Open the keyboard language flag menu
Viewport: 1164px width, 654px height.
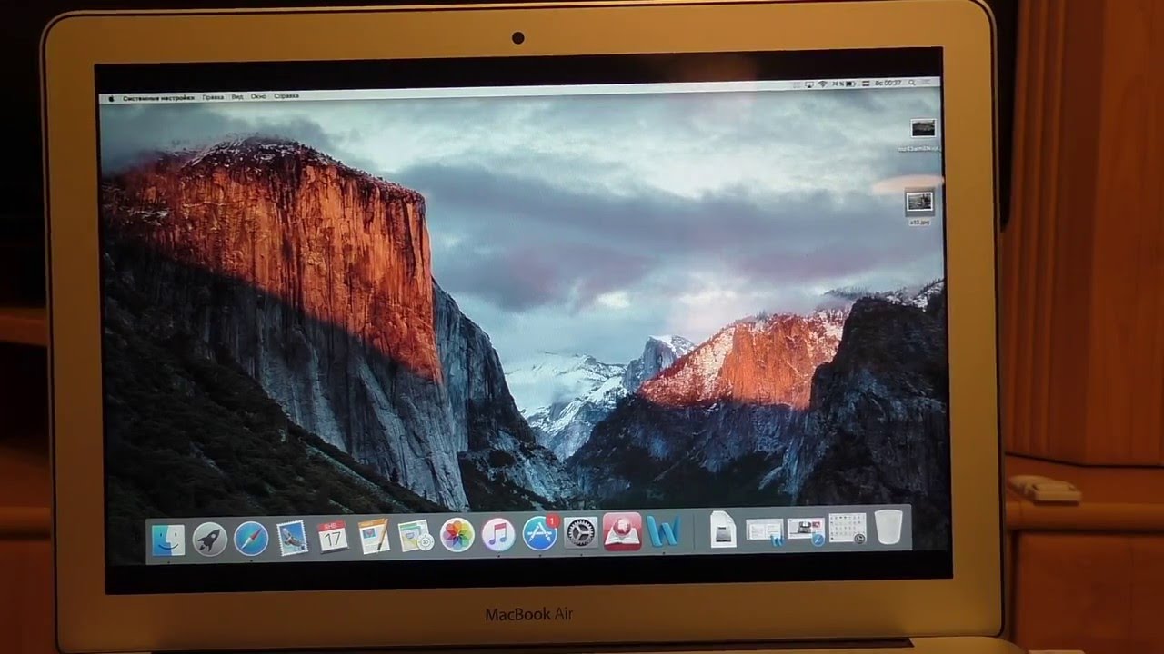tap(866, 84)
